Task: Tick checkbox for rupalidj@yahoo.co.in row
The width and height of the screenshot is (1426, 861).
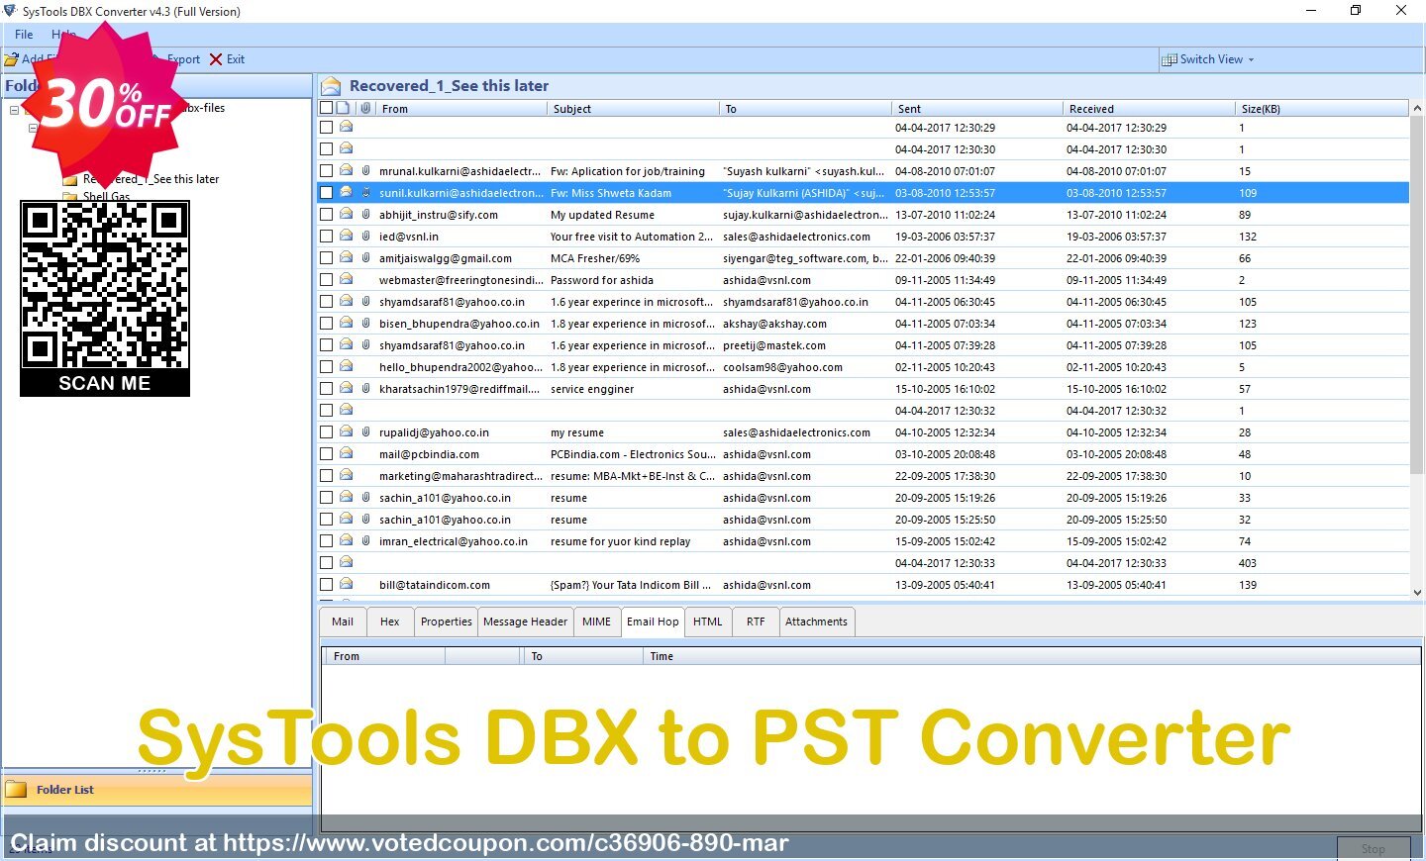Action: [326, 432]
